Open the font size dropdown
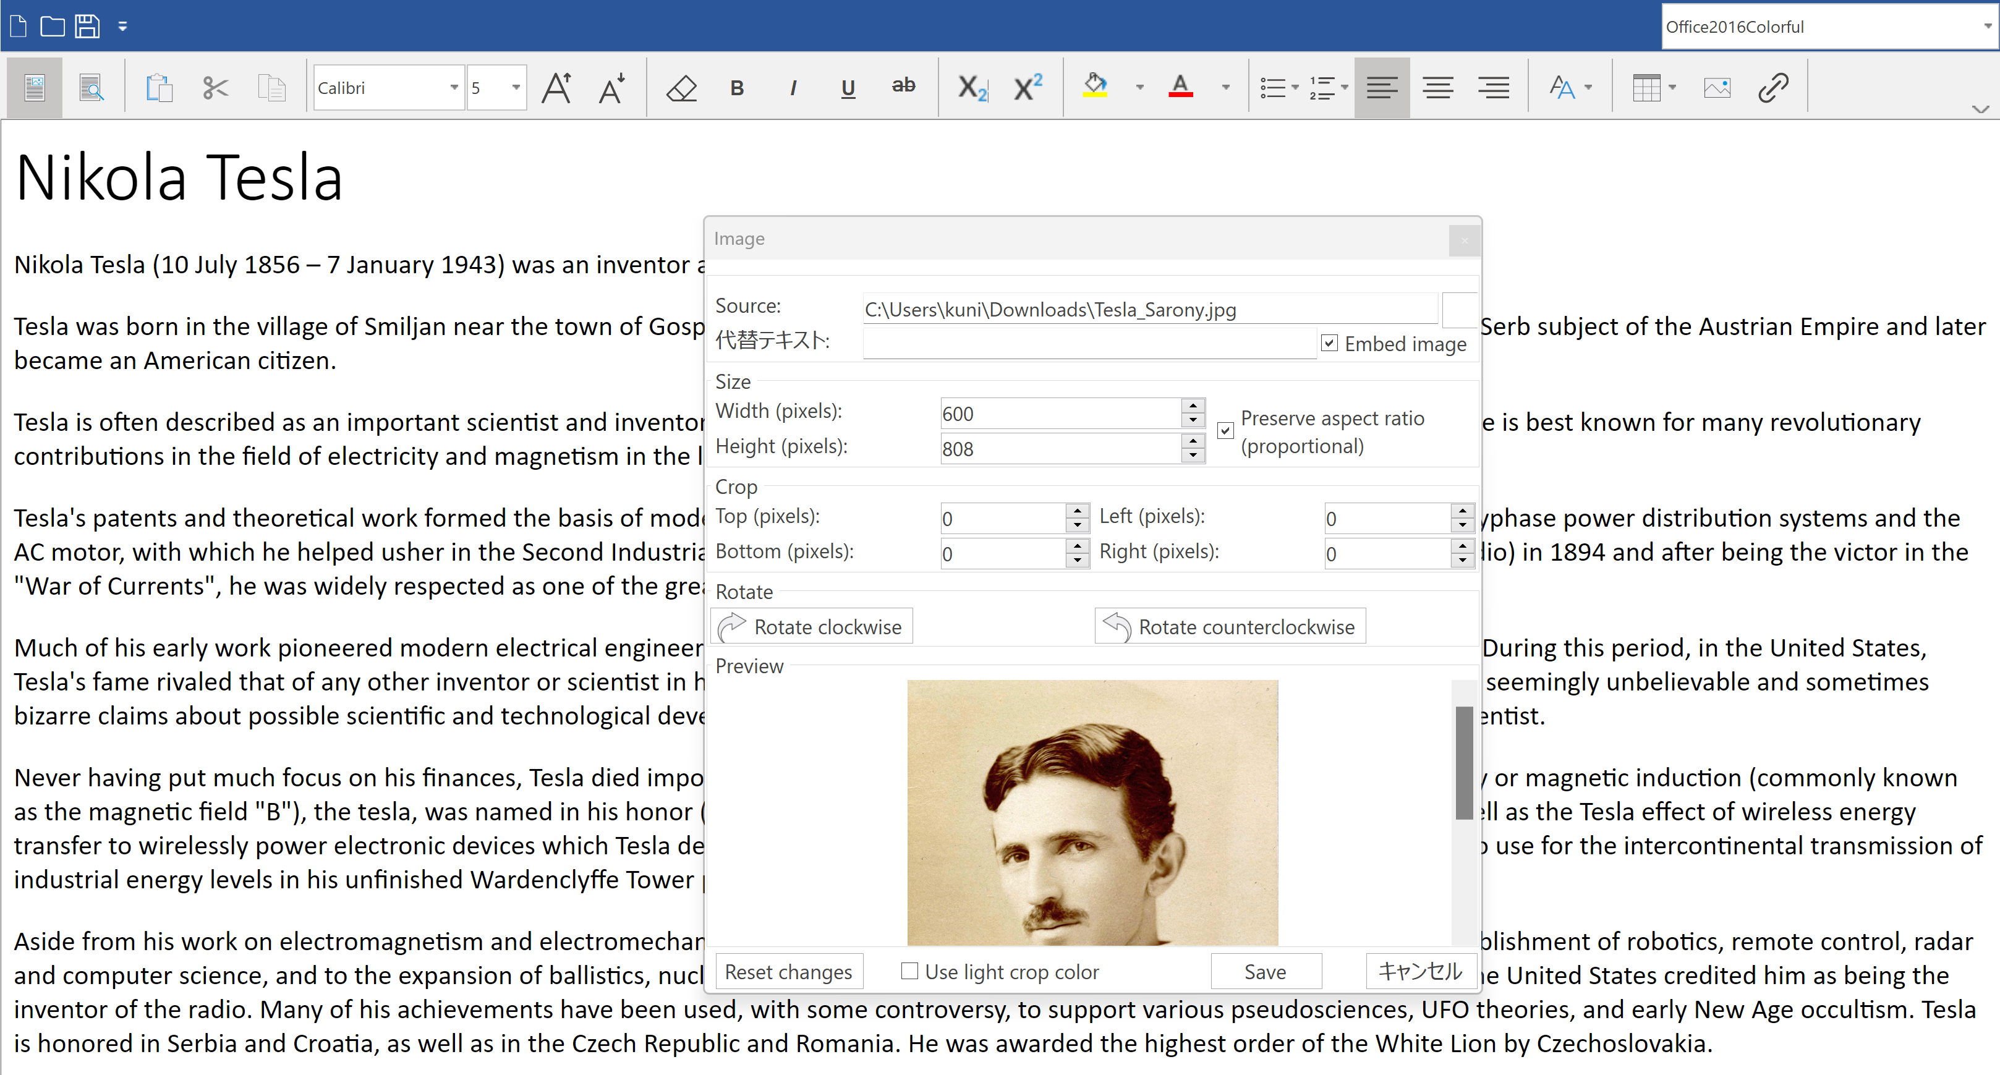 click(516, 88)
